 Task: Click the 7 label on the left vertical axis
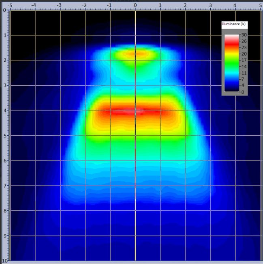tap(4, 186)
